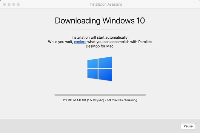The height and width of the screenshot is (133, 200).
Task: Pause the Windows 10 download
Action: click(188, 126)
